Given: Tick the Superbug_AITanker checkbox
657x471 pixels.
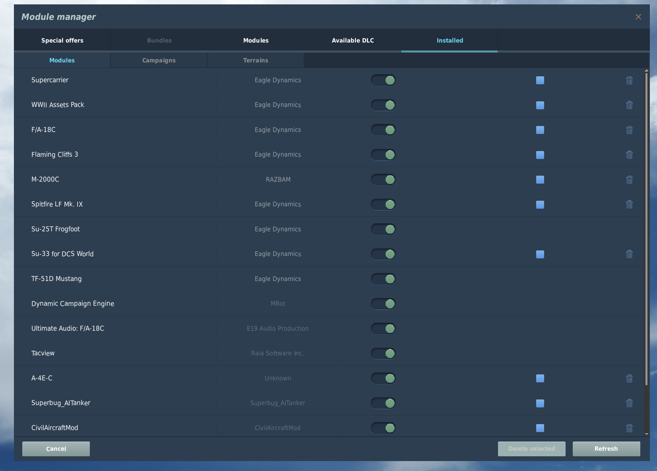Looking at the screenshot, I should 540,403.
